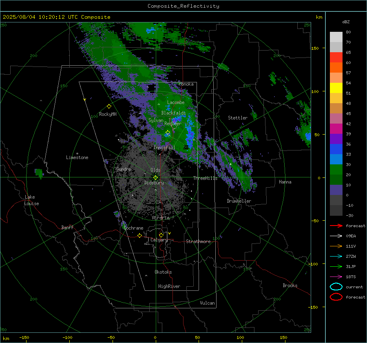Click the Innisfail city label

pyautogui.click(x=164, y=148)
